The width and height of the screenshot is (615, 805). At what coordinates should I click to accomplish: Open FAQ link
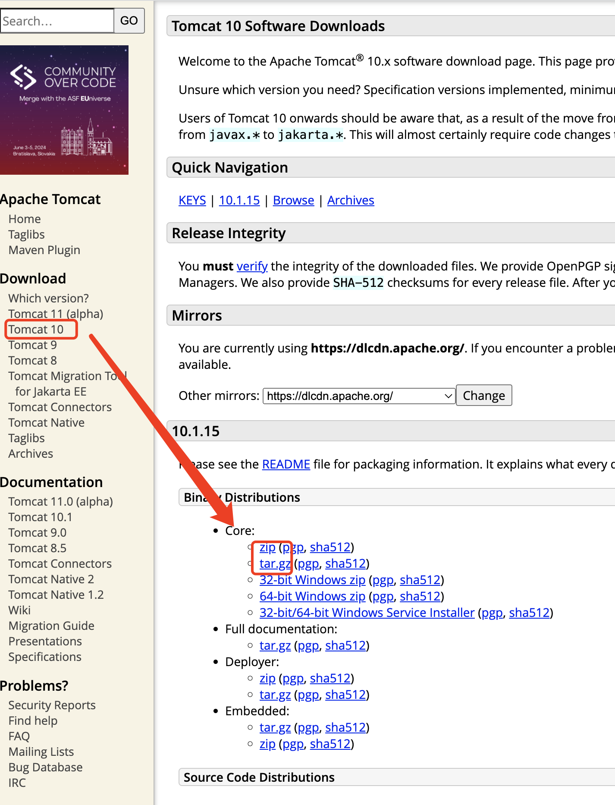pos(19,736)
